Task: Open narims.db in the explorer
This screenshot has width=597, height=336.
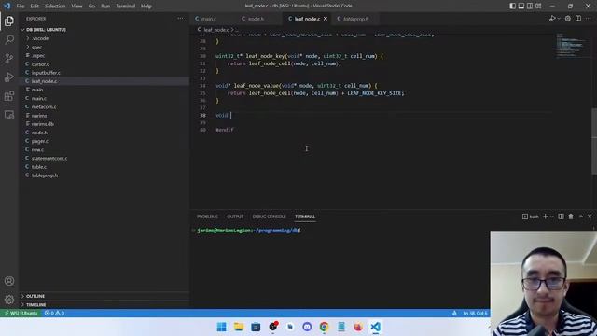Action: pyautogui.click(x=104, y=124)
